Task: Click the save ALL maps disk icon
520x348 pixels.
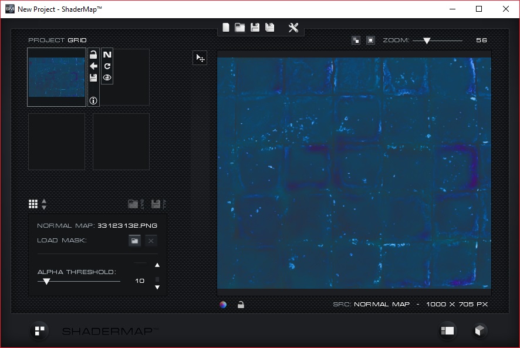Action: coord(158,204)
